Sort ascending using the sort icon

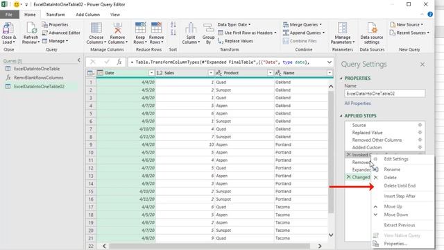click(x=173, y=25)
